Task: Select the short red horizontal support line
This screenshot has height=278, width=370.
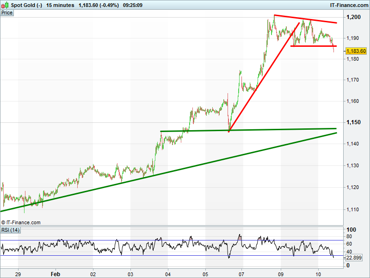Action: pos(313,46)
